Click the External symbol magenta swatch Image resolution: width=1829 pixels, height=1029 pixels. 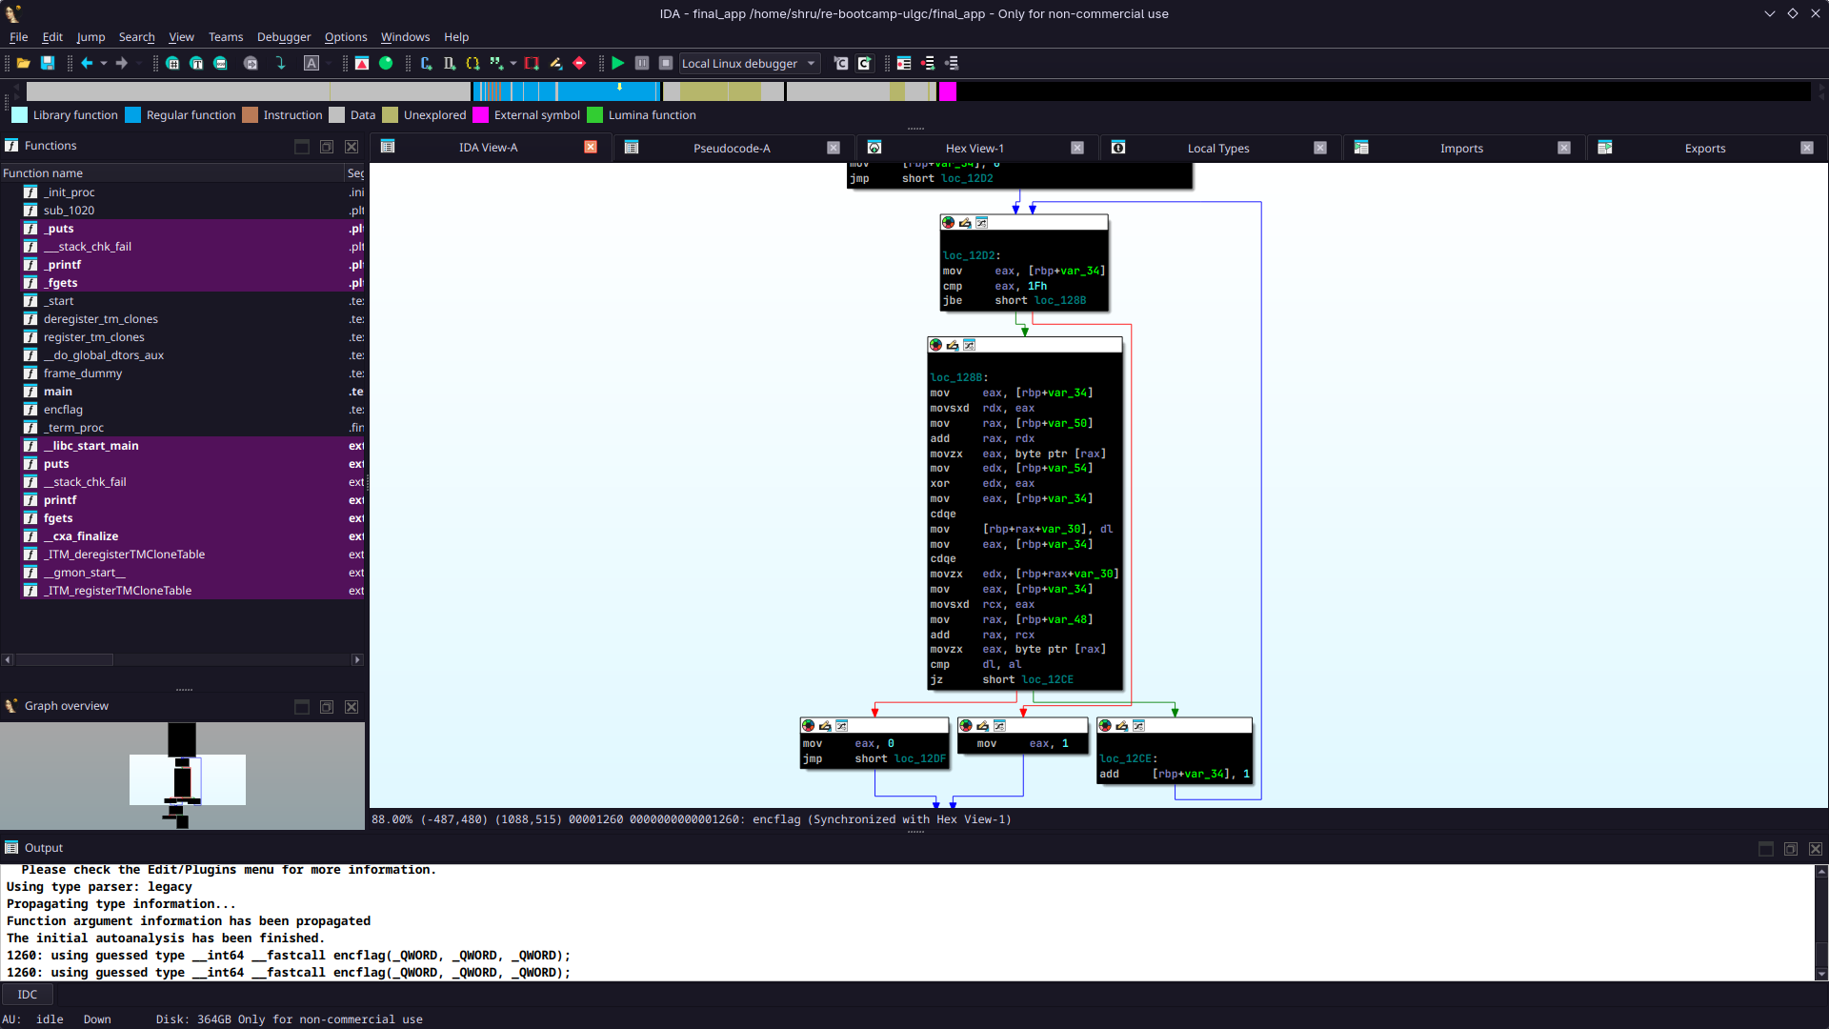point(480,115)
